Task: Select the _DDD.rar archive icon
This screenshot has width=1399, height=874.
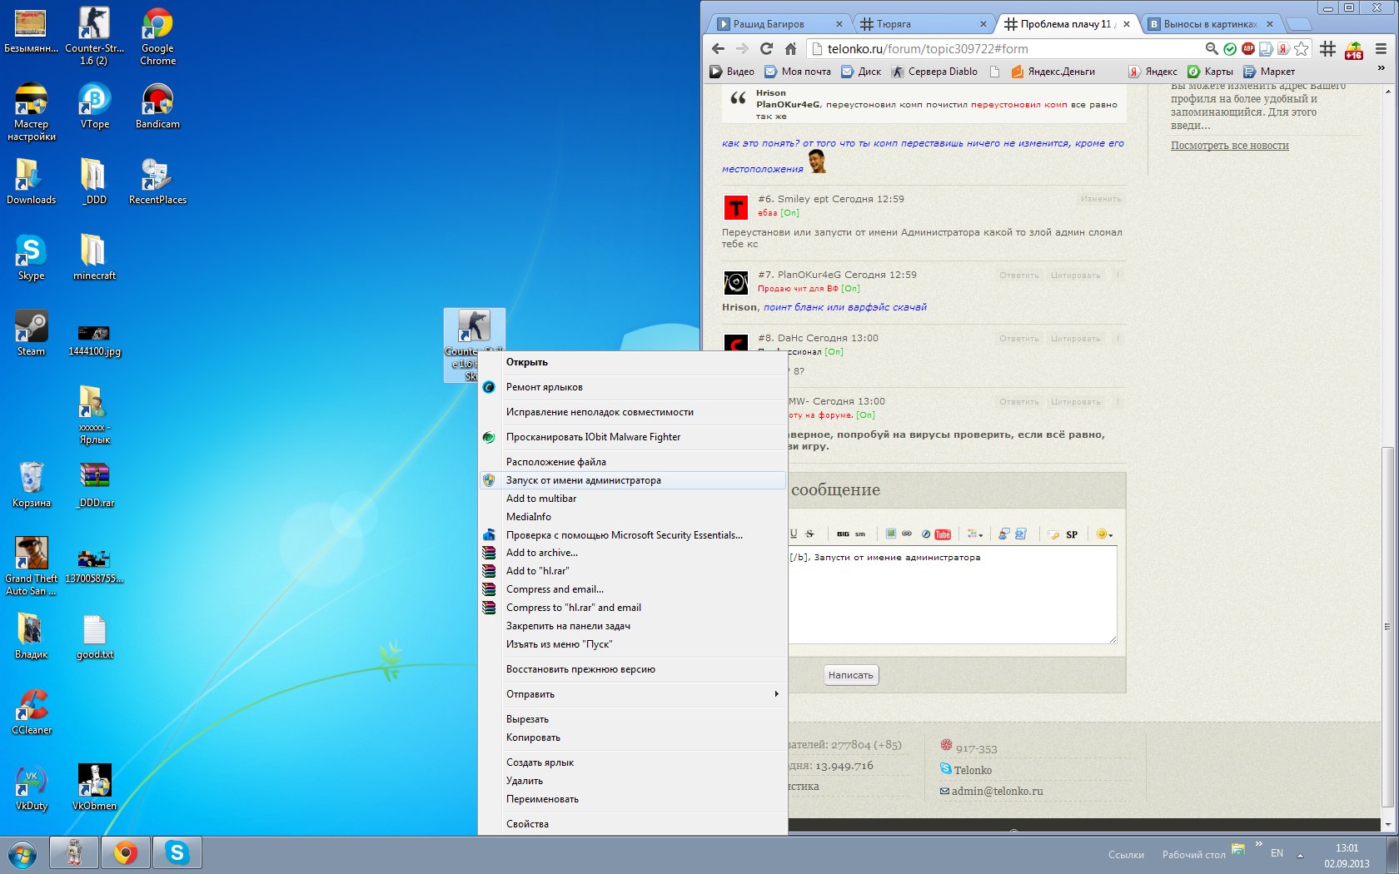Action: coord(95,484)
